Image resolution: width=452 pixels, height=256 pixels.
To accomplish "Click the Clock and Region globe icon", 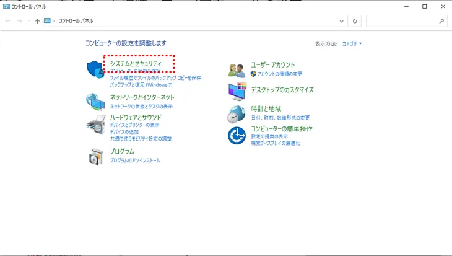I will pos(237,114).
